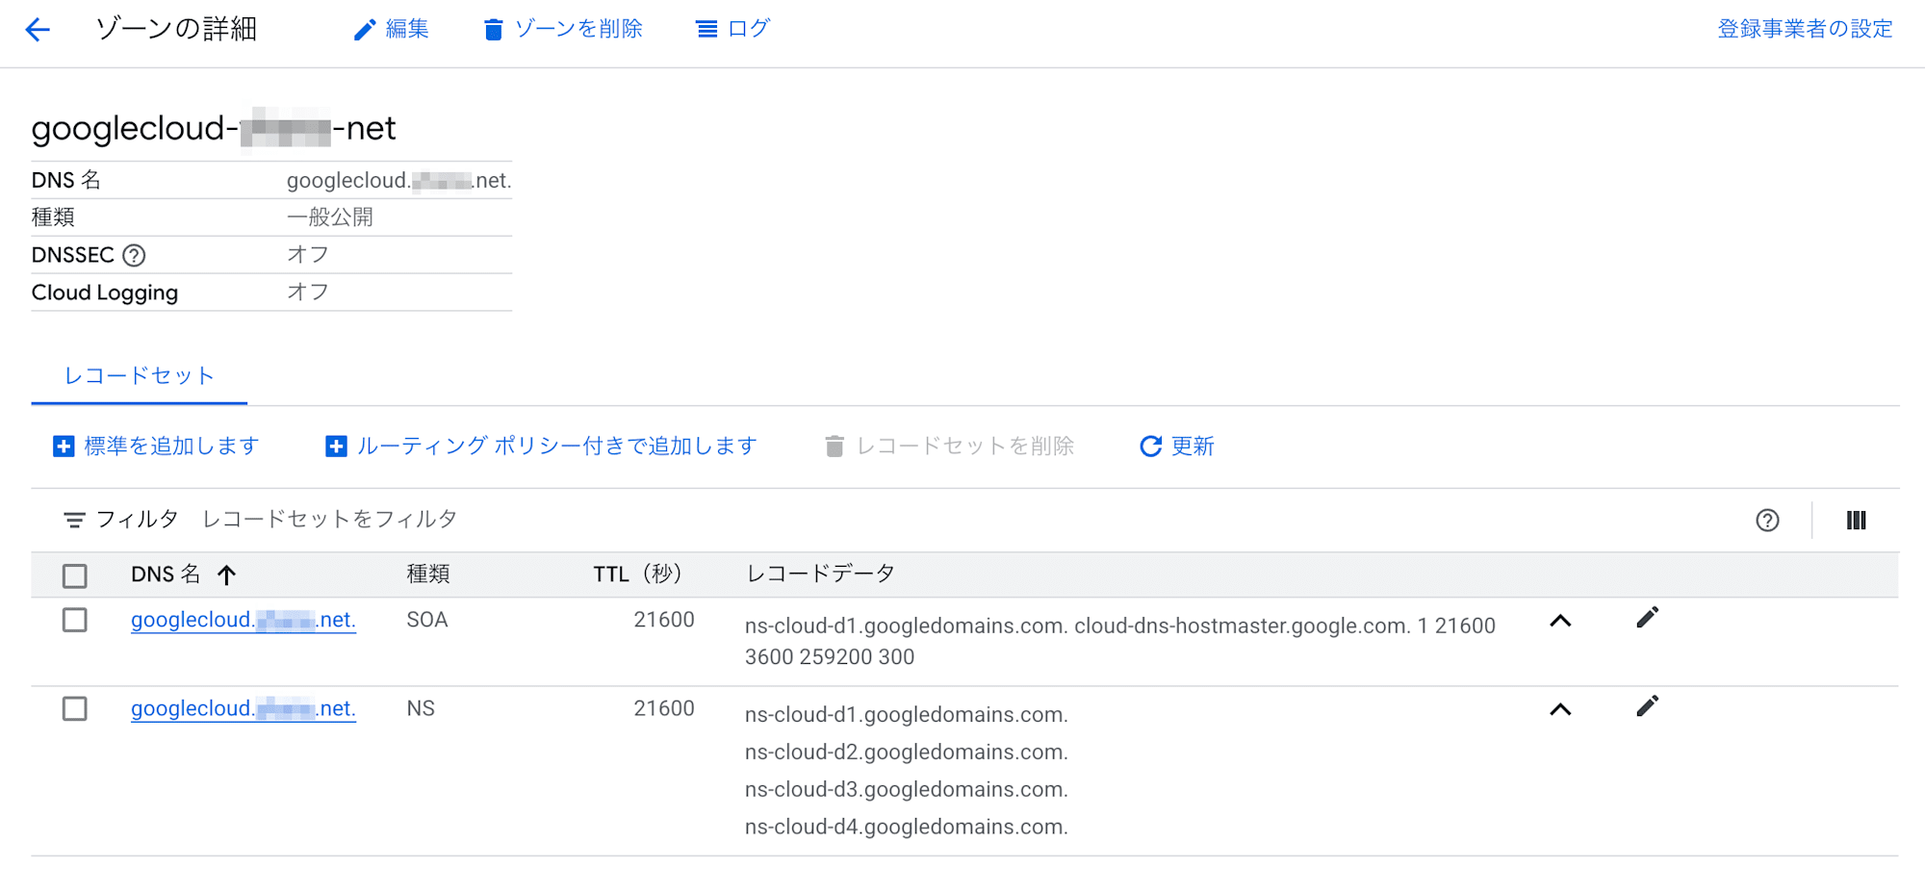Screen dimensions: 1925x894
Task: Click the 一般公開 type value
Action: point(330,217)
